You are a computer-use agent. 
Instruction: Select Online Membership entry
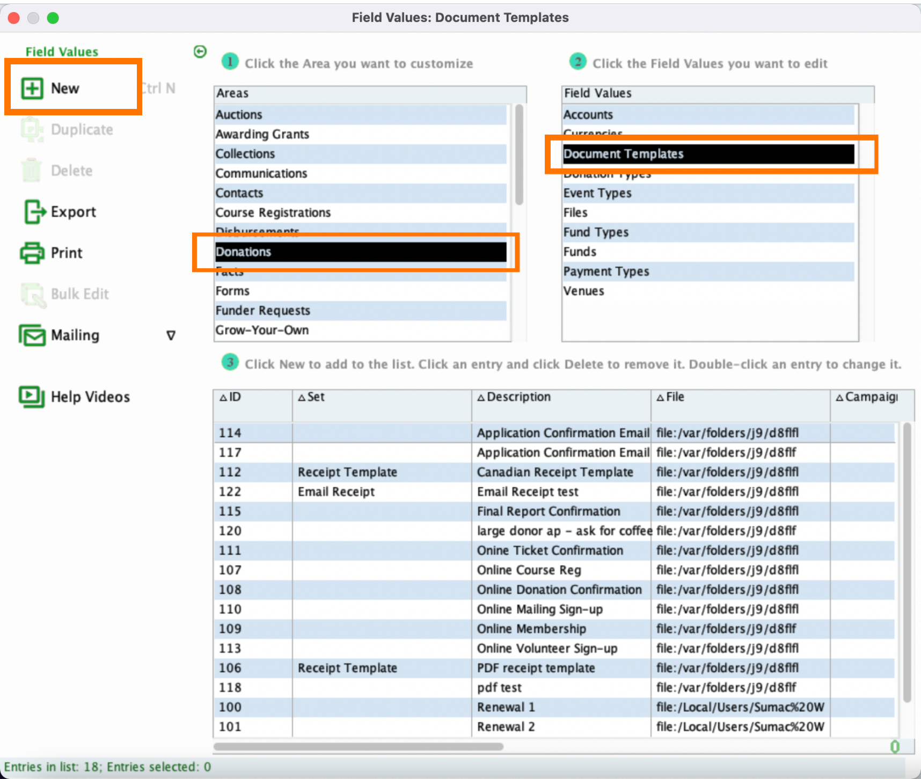click(554, 629)
